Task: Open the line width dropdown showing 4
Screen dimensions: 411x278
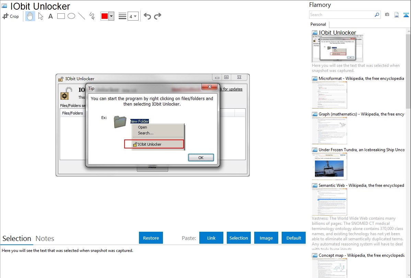Action: point(133,16)
